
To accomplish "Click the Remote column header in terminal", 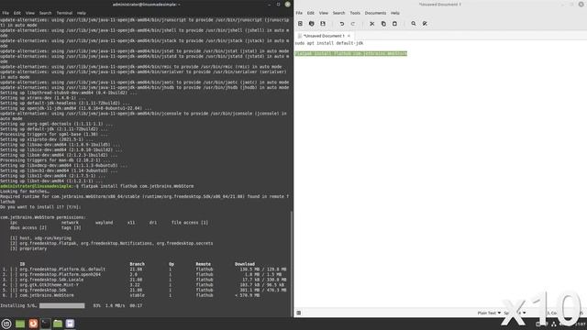I will click(x=204, y=264).
